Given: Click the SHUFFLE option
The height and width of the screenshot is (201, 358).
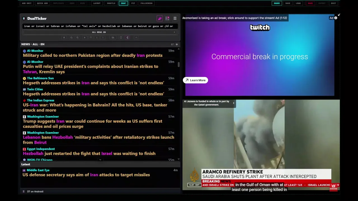Looking at the screenshot, I should click(x=111, y=3).
